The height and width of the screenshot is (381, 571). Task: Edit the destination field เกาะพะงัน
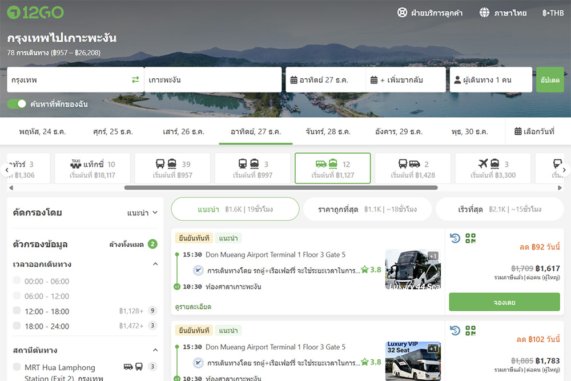click(213, 79)
